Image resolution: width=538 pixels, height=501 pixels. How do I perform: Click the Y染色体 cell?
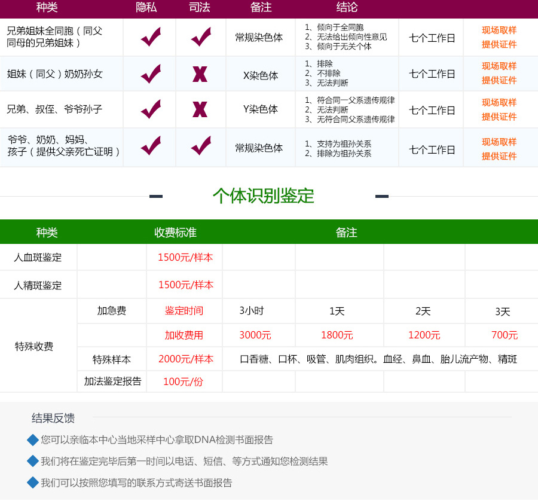point(261,109)
